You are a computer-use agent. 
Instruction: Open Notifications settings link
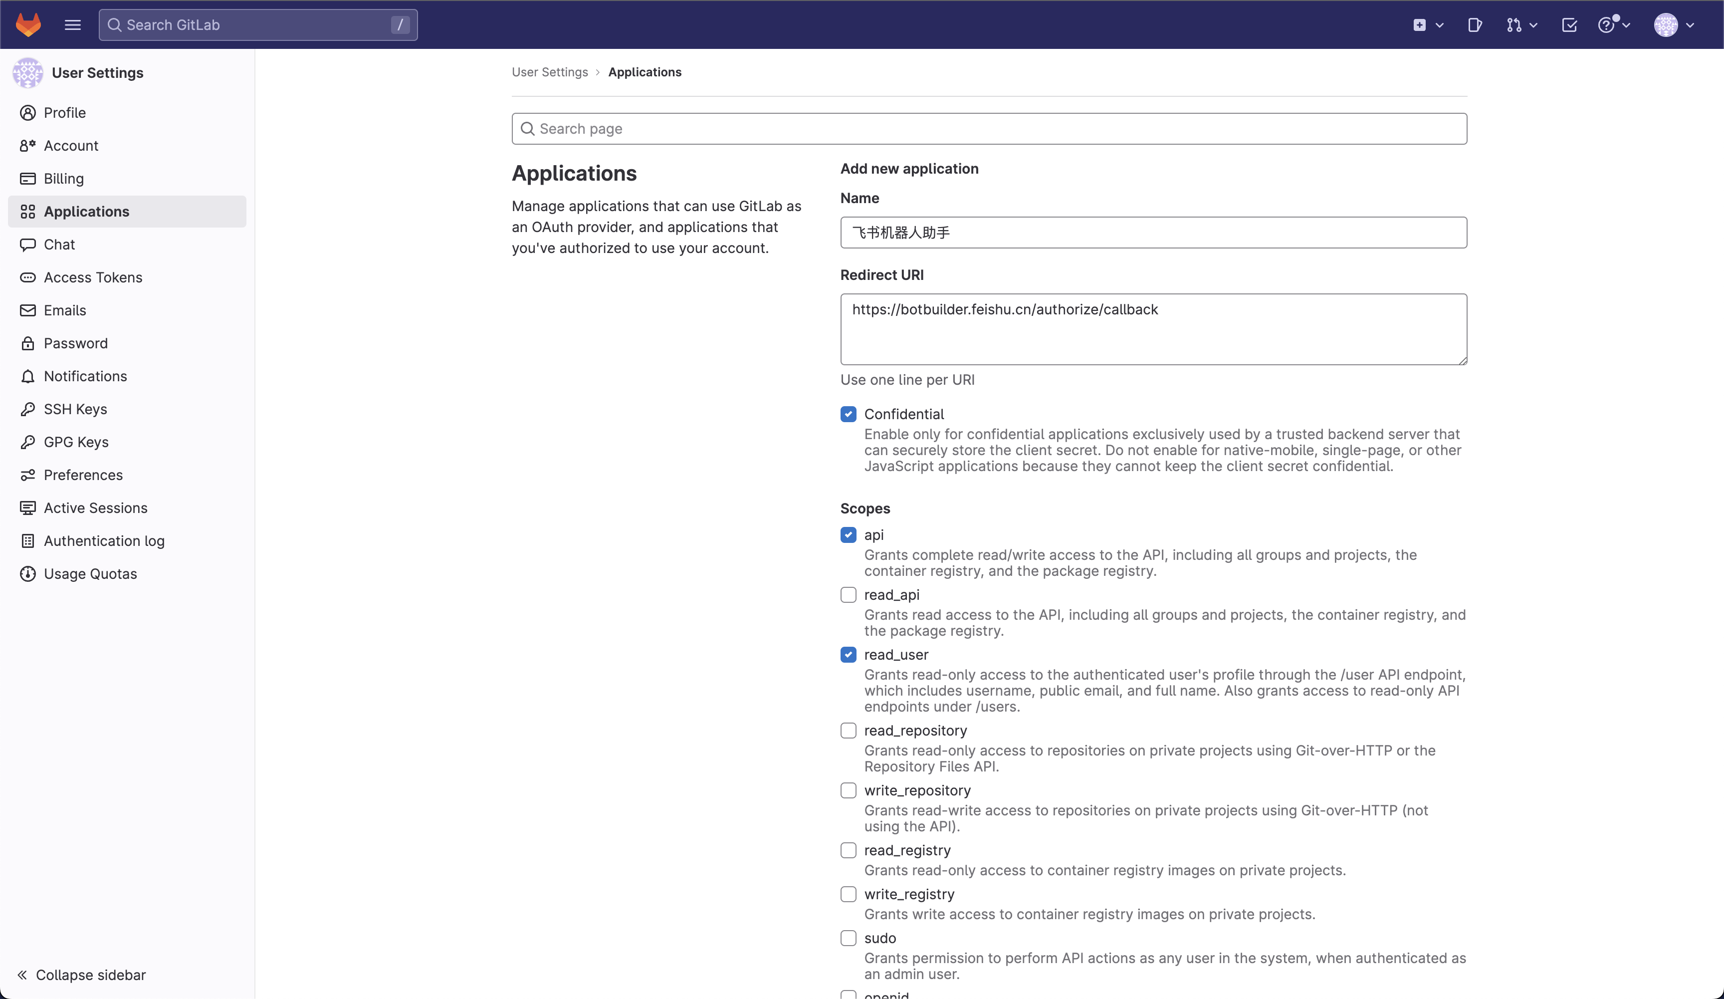127,376
